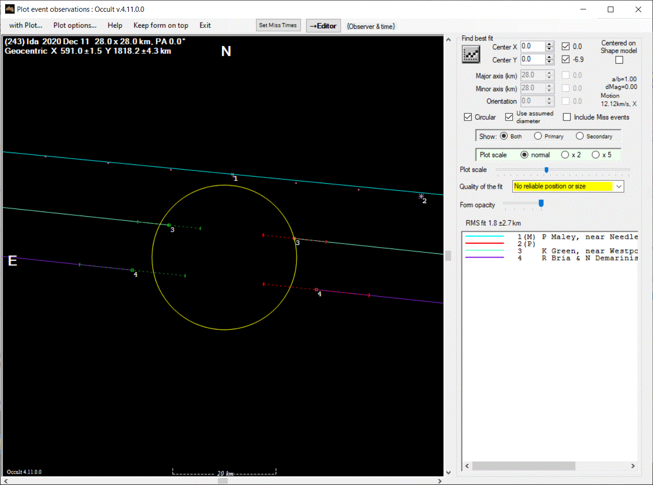This screenshot has width=653, height=485.
Task: Open the Plot options... menu
Action: click(x=74, y=25)
